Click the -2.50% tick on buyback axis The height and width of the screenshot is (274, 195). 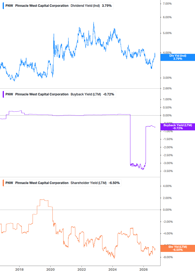click(x=168, y=155)
